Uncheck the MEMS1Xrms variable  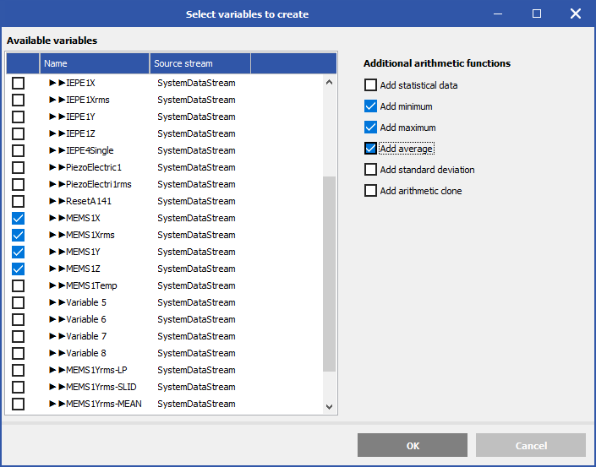(18, 235)
